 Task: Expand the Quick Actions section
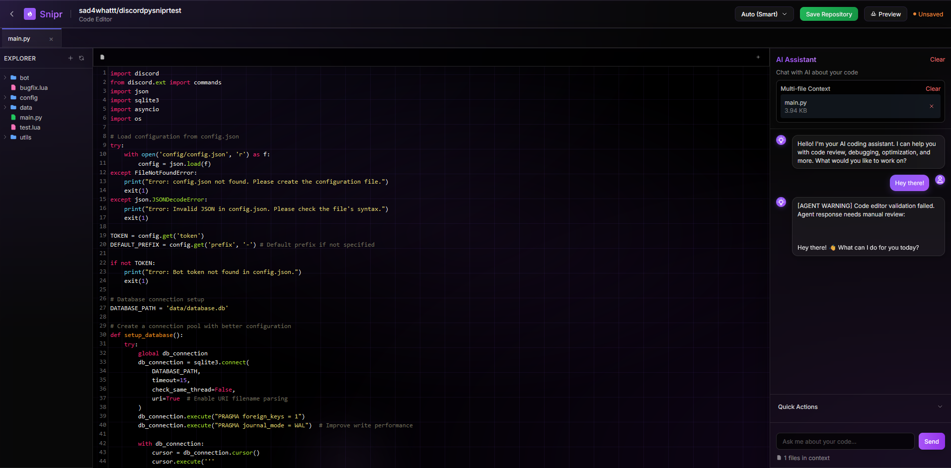[939, 406]
